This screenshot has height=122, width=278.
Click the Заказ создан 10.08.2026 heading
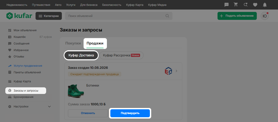coord(88,68)
